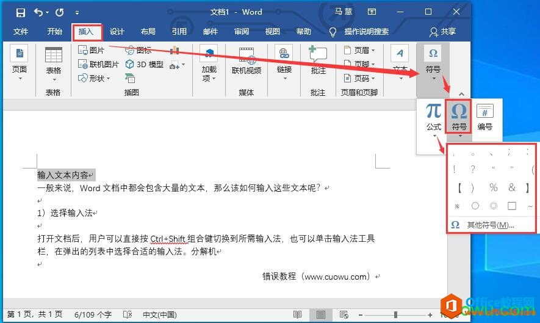Switch to the 开始 tab
Screen dimensions: 540x323
(x=54, y=32)
